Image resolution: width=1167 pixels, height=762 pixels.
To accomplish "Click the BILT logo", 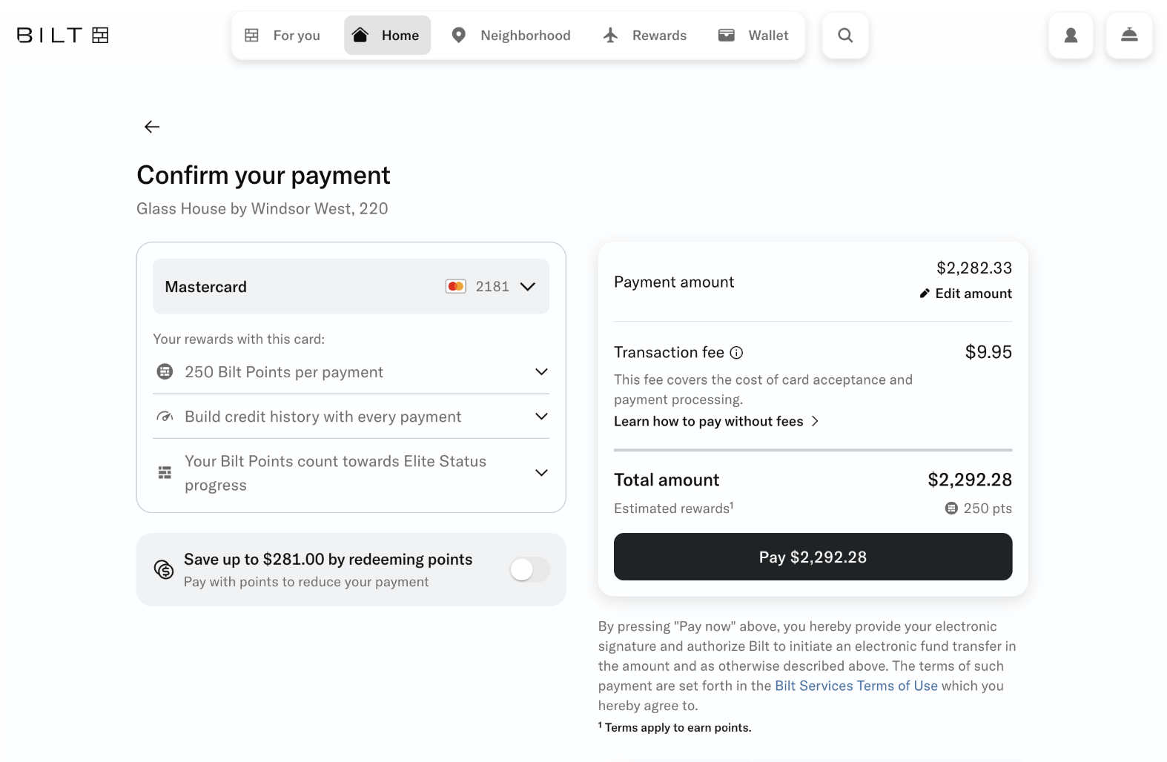I will click(x=62, y=35).
